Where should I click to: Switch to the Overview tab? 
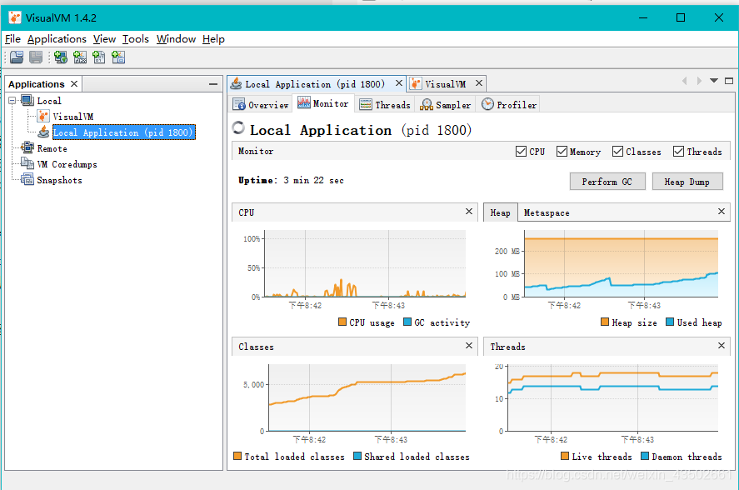coord(261,105)
